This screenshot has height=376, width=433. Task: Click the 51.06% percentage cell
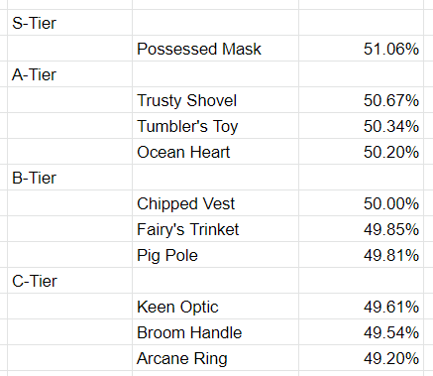click(x=361, y=49)
